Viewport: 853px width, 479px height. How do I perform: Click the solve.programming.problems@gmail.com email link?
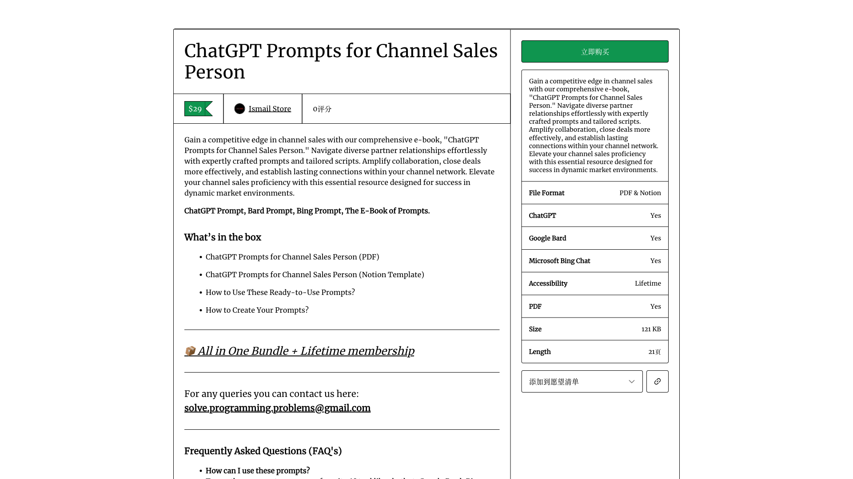(277, 408)
